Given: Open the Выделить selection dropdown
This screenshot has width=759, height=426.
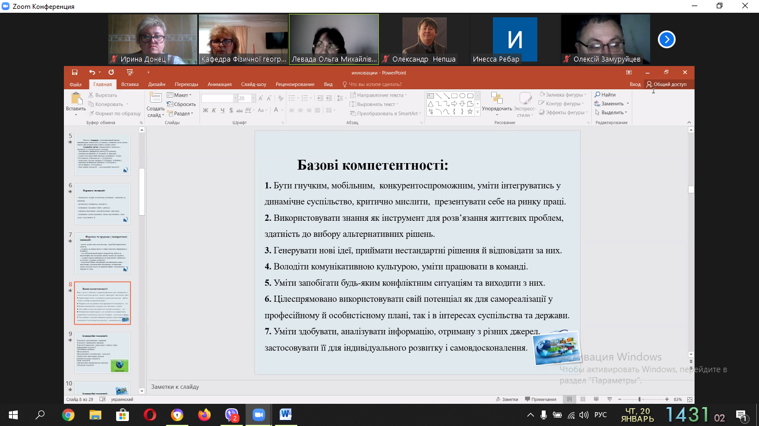Looking at the screenshot, I should pos(612,113).
